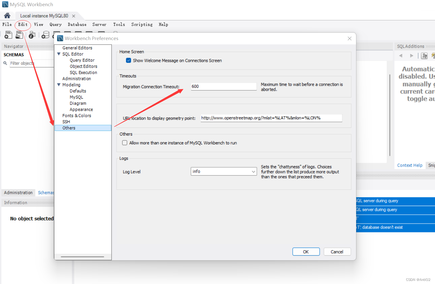Toggle Show Welcome Message on Connections Screen
This screenshot has height=284, width=435.
tap(129, 60)
